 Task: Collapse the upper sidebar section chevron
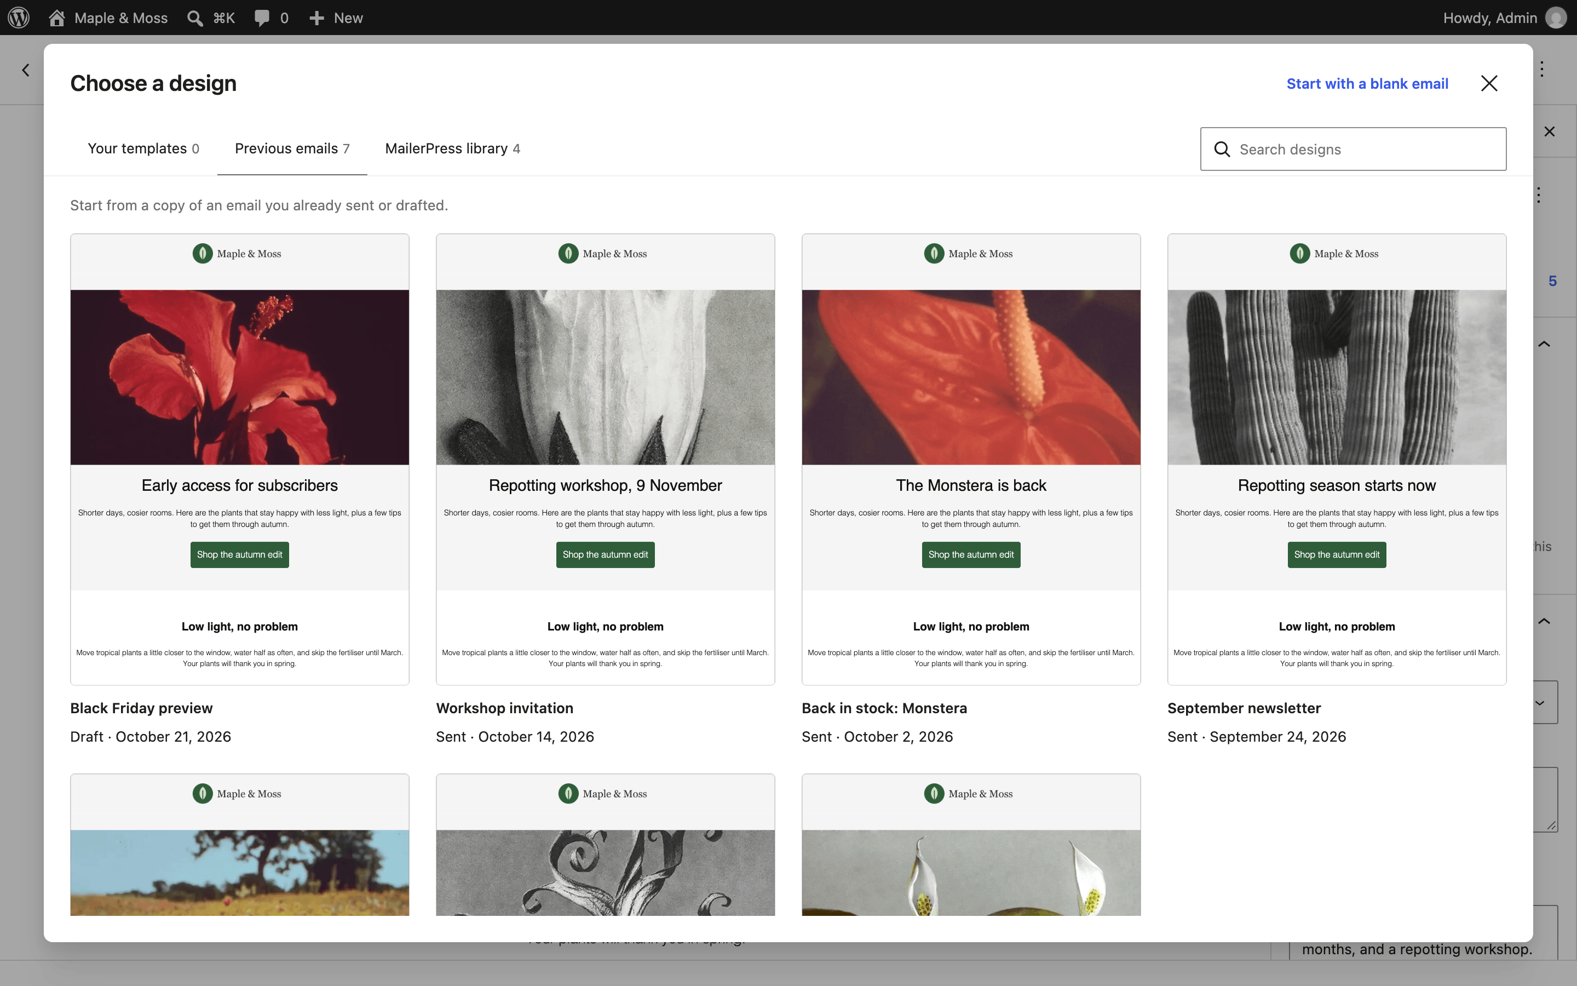pyautogui.click(x=1544, y=343)
